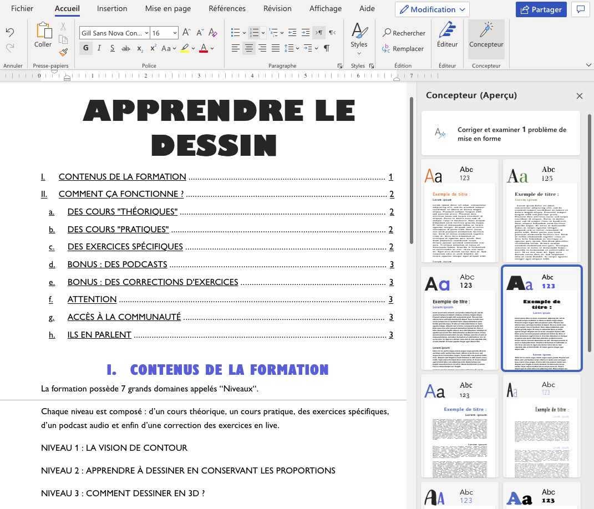This screenshot has height=509, width=594.
Task: Click the Undo arrow icon
Action: (x=10, y=32)
